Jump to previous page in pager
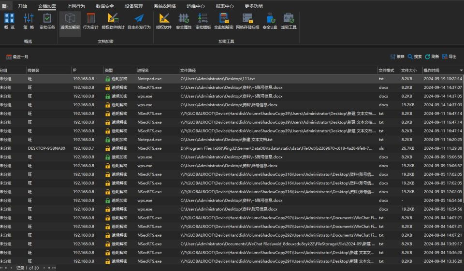The height and width of the screenshot is (271, 464). click(6, 268)
